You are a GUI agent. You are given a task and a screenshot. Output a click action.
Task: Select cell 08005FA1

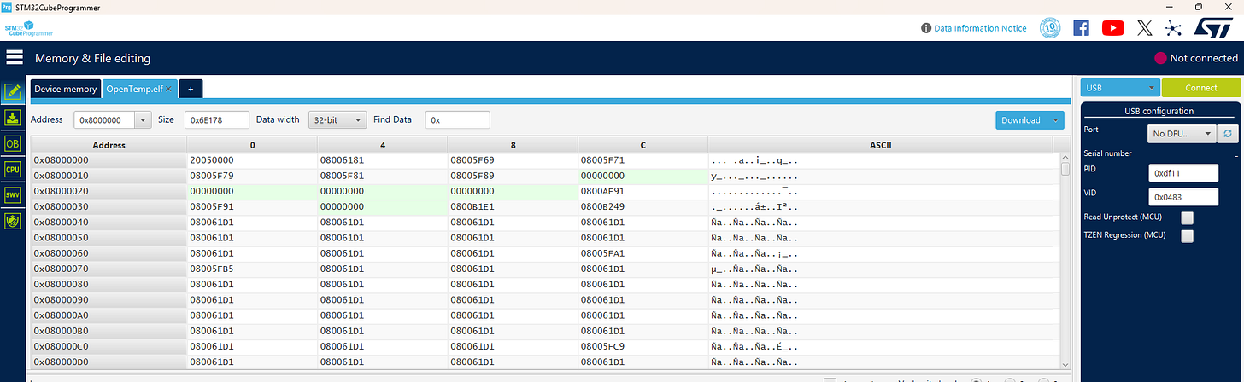point(643,253)
